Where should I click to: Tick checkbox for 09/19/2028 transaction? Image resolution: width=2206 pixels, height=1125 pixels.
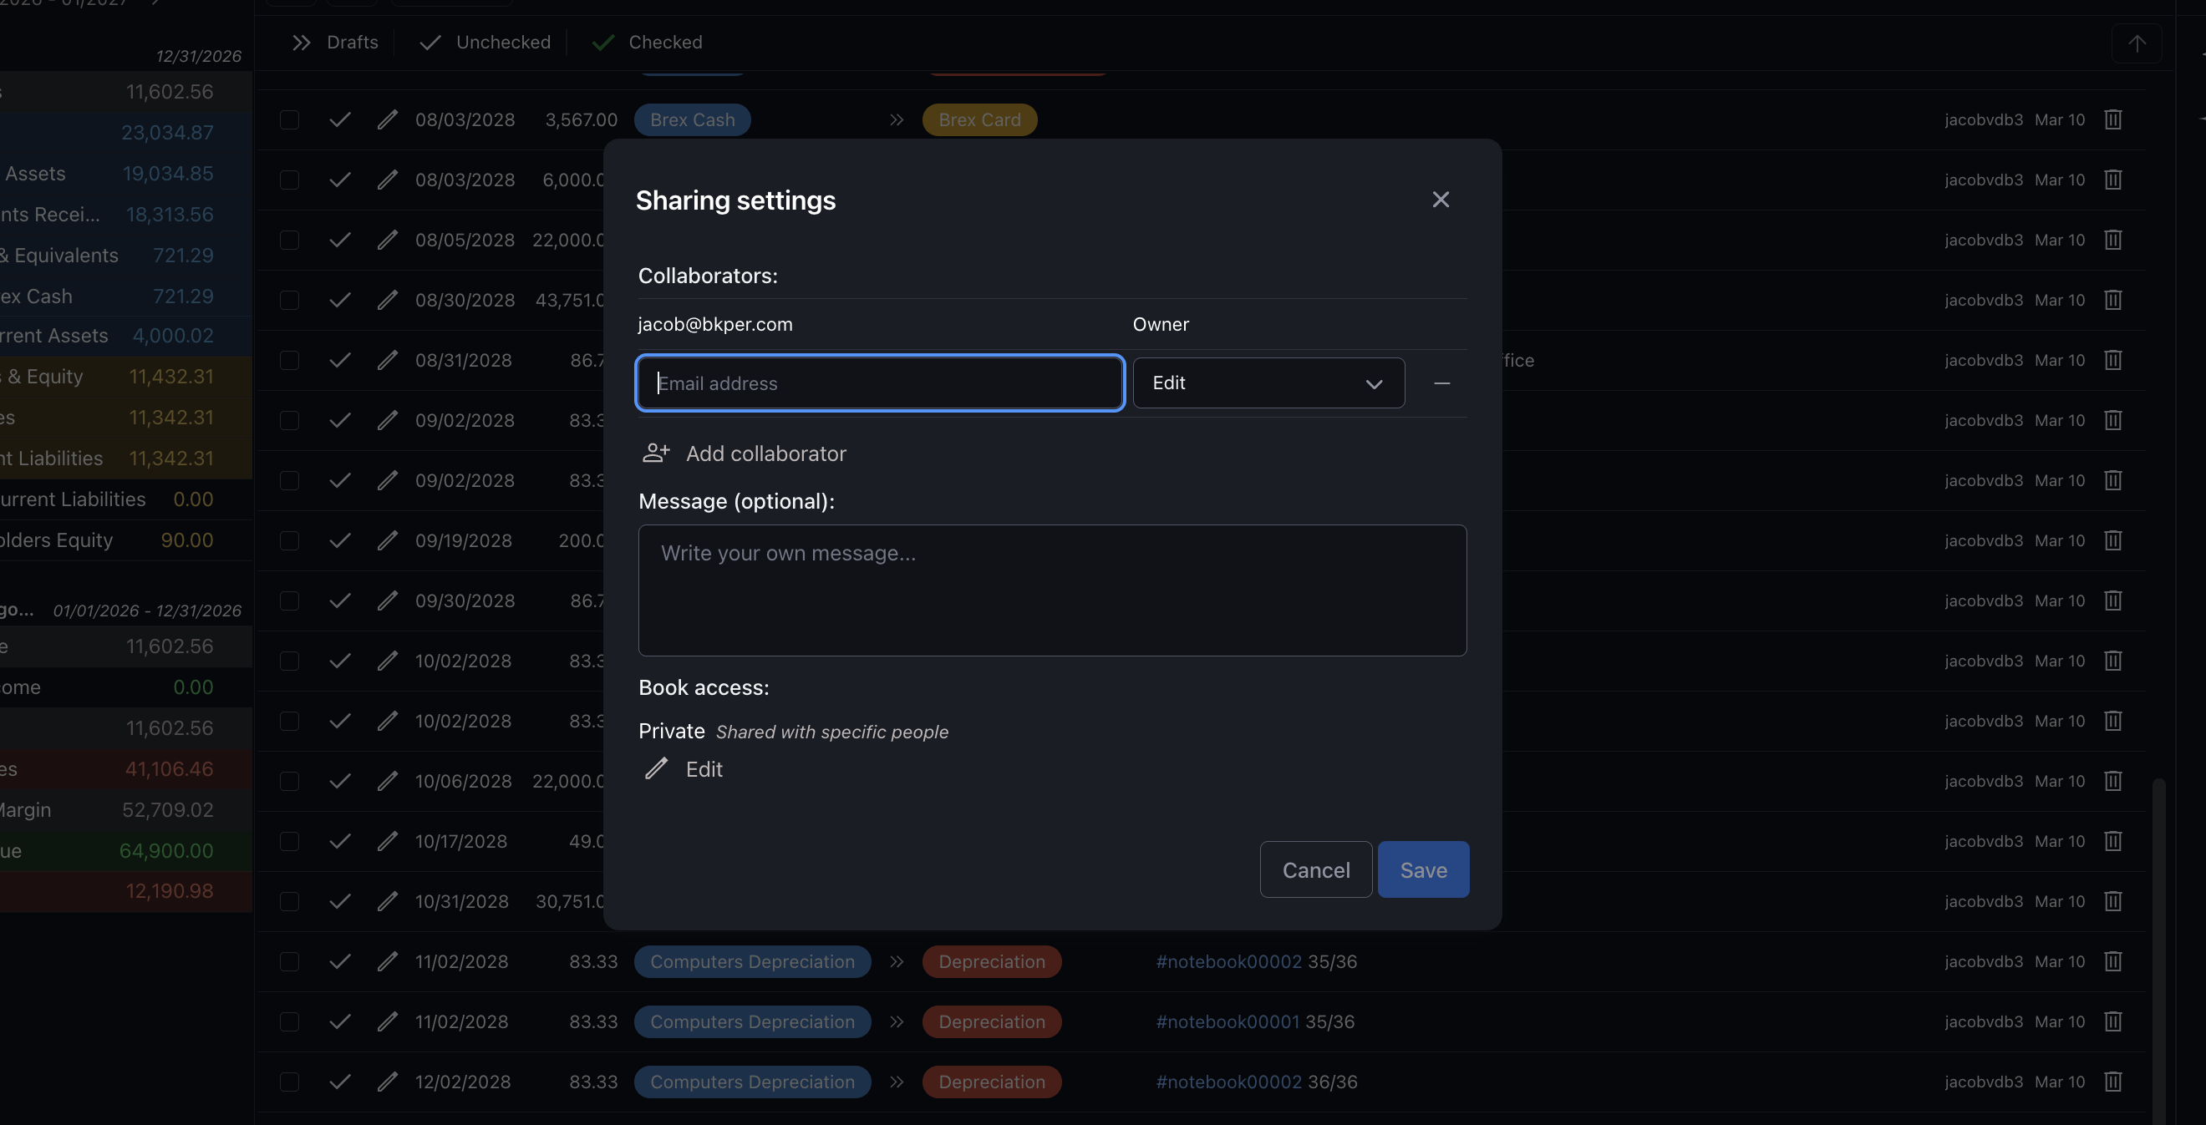[x=289, y=540]
